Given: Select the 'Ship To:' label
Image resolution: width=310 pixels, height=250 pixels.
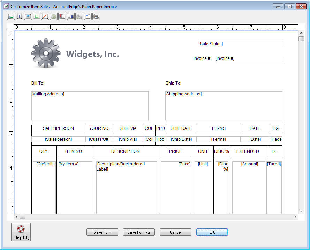Looking at the screenshot, I should [173, 83].
